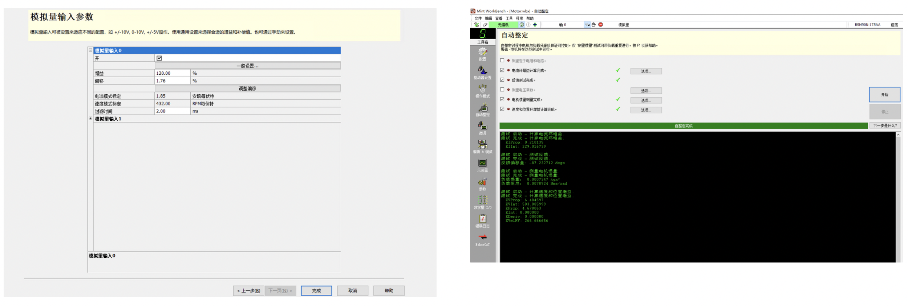Image resolution: width=908 pixels, height=306 pixels.
Task: Click the 下一步是什么? button
Action: click(x=885, y=125)
